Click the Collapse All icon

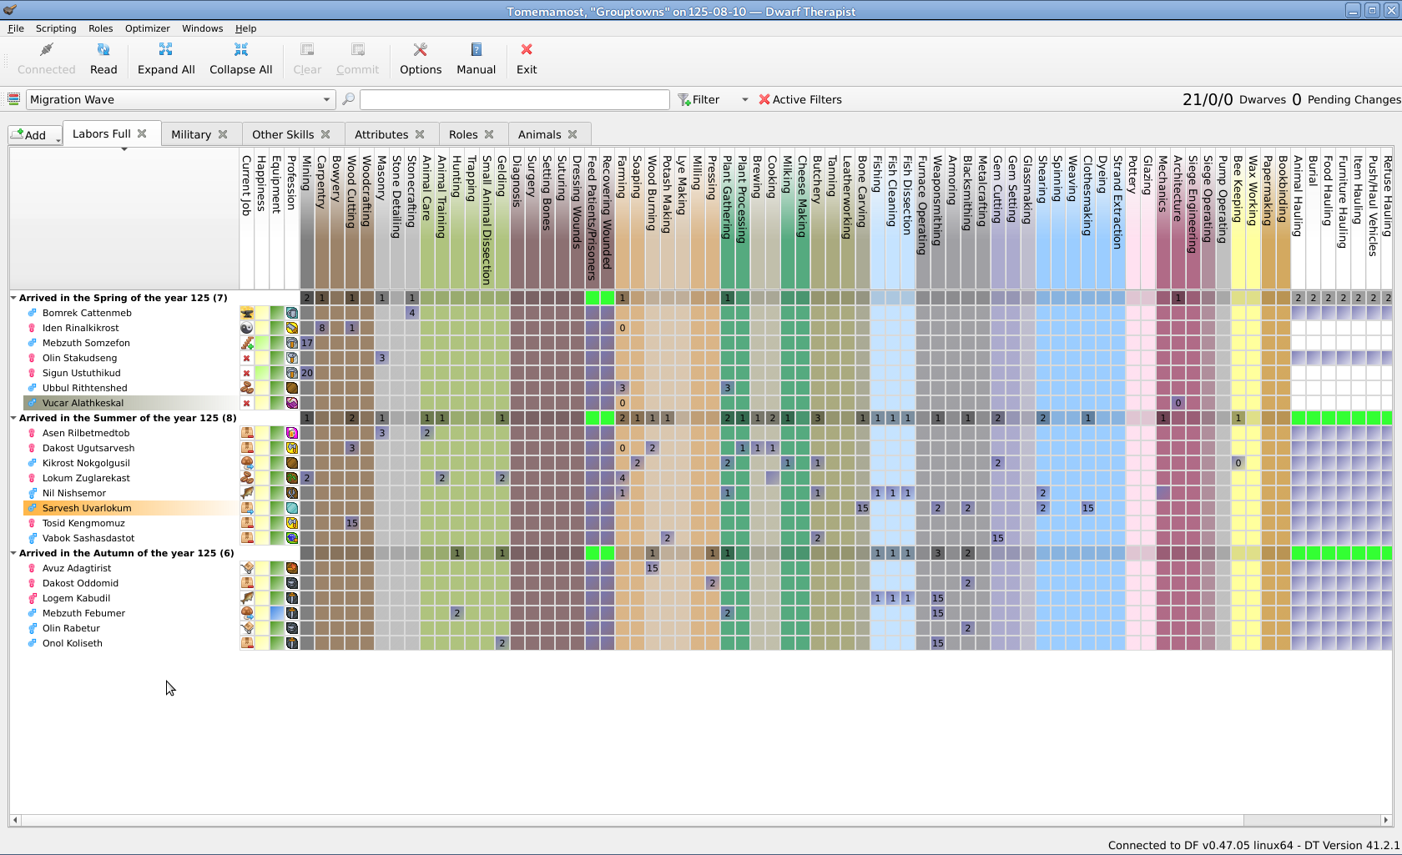click(x=241, y=50)
